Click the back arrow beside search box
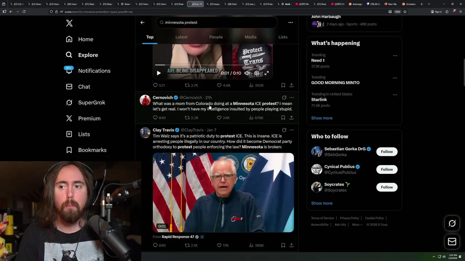Image resolution: width=465 pixels, height=261 pixels. click(142, 22)
